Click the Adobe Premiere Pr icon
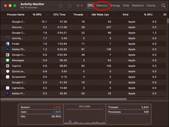 8,93
